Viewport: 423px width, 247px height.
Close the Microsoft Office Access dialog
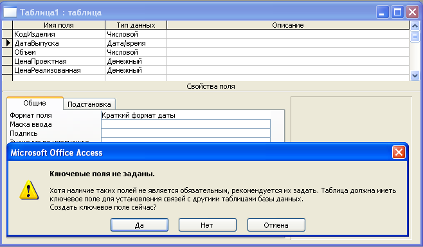pyautogui.click(x=399, y=152)
